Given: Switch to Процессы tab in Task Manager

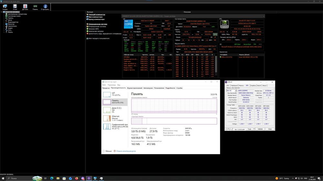Looking at the screenshot, I should 106,88.
